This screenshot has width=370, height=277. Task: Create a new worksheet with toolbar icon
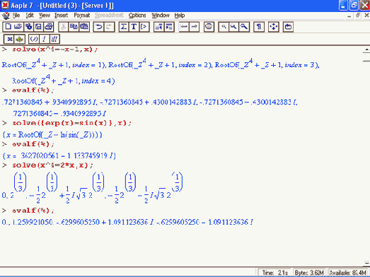point(8,27)
